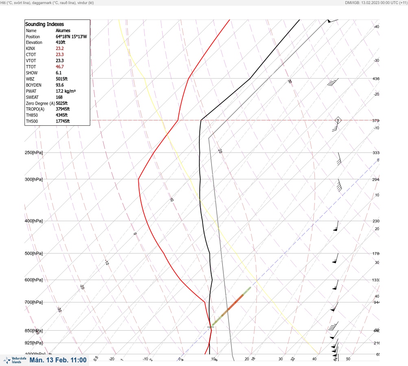Click the 'SWEAT' index label
The image size is (408, 366).
(x=32, y=97)
